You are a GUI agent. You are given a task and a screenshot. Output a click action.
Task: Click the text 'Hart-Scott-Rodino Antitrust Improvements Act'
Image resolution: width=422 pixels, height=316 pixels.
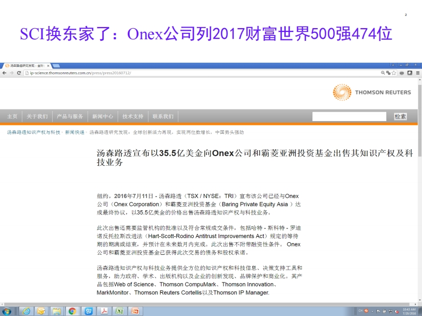coord(206,236)
